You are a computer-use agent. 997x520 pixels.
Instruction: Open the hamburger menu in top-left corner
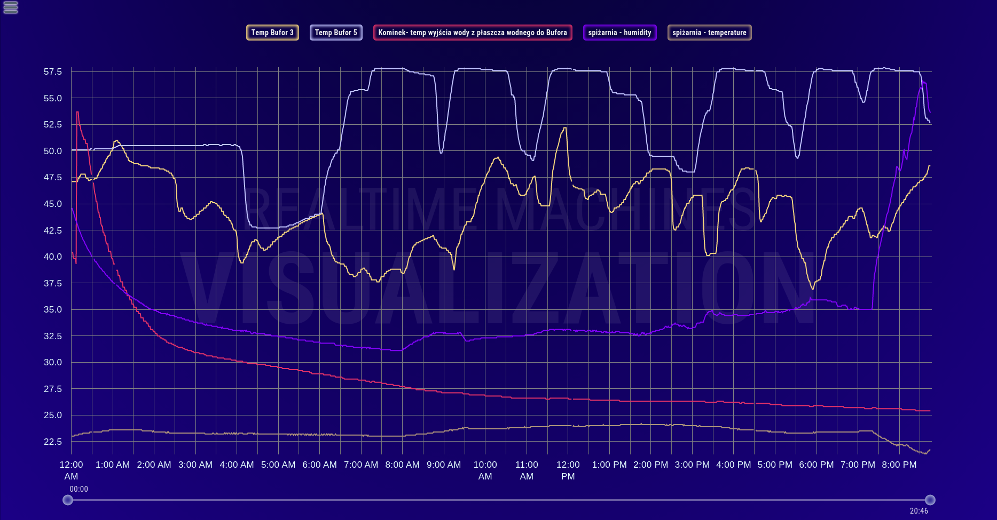point(10,9)
